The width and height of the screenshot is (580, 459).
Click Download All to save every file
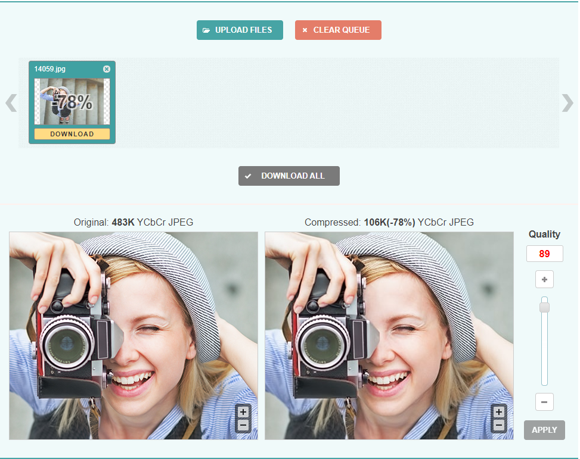(289, 176)
